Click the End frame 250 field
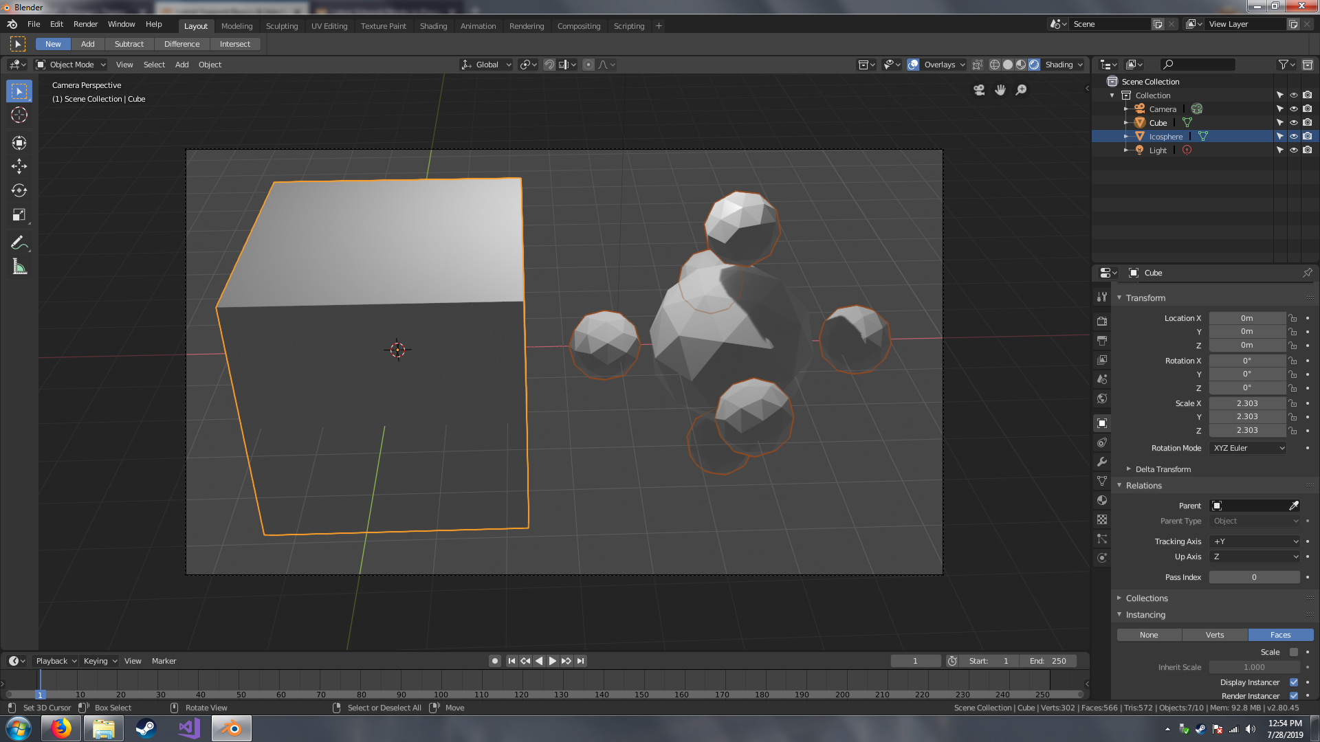Screen dimensions: 1320x742 [1048, 661]
